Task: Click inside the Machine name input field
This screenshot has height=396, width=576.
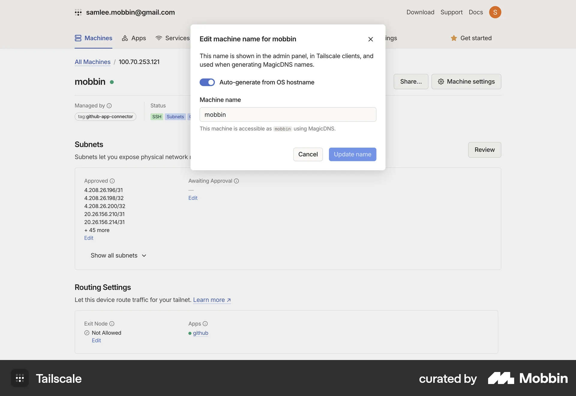Action: 288,114
